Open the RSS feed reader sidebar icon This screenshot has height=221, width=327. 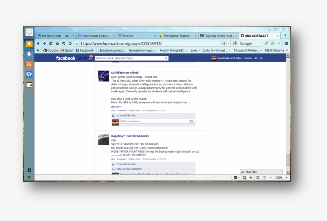(29, 64)
